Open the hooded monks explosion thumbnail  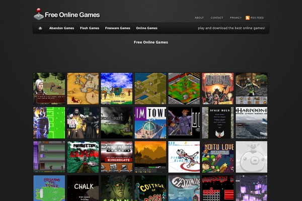83,123
